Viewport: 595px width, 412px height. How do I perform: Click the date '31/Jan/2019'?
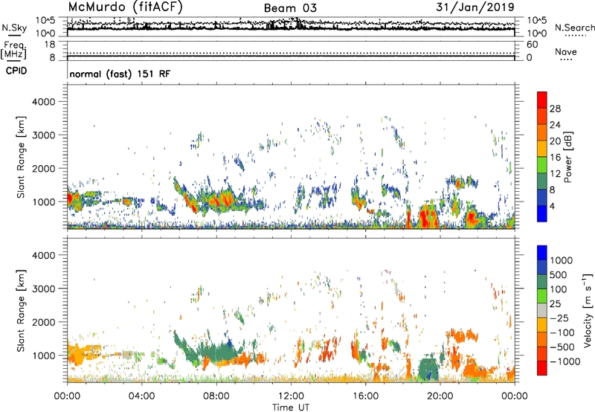click(475, 7)
